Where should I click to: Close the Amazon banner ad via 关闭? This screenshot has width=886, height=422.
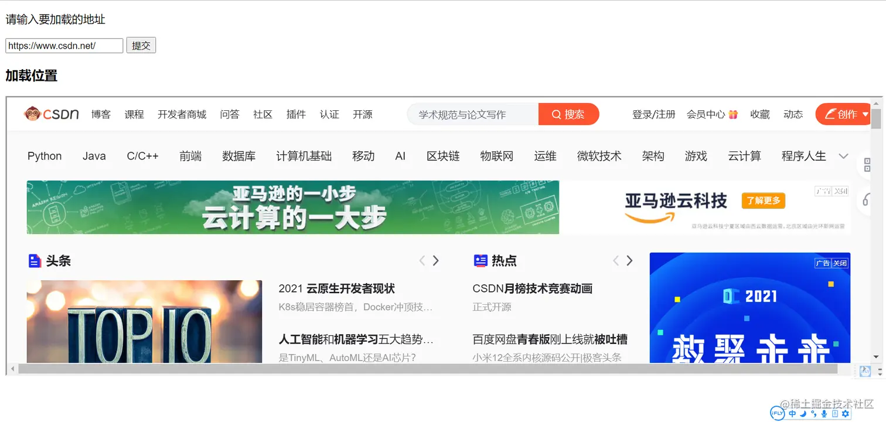(841, 191)
